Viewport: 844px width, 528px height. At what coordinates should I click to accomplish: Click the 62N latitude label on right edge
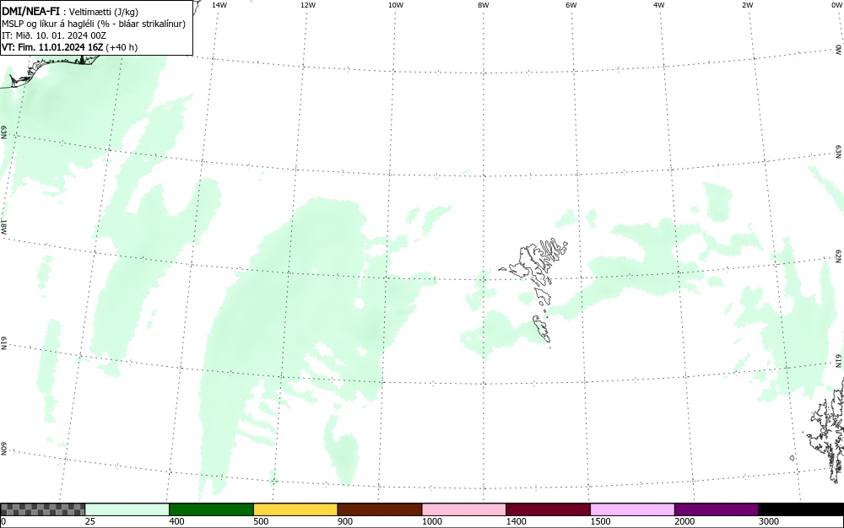click(x=839, y=256)
